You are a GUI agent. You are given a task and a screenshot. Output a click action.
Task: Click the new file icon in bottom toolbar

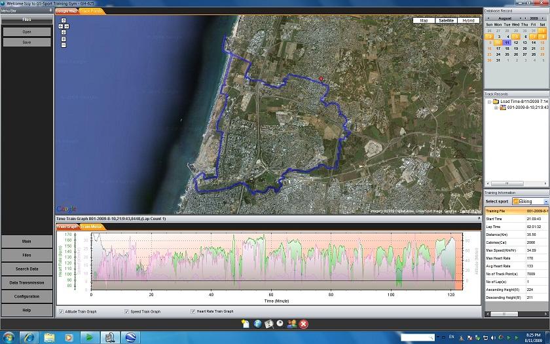click(x=246, y=324)
